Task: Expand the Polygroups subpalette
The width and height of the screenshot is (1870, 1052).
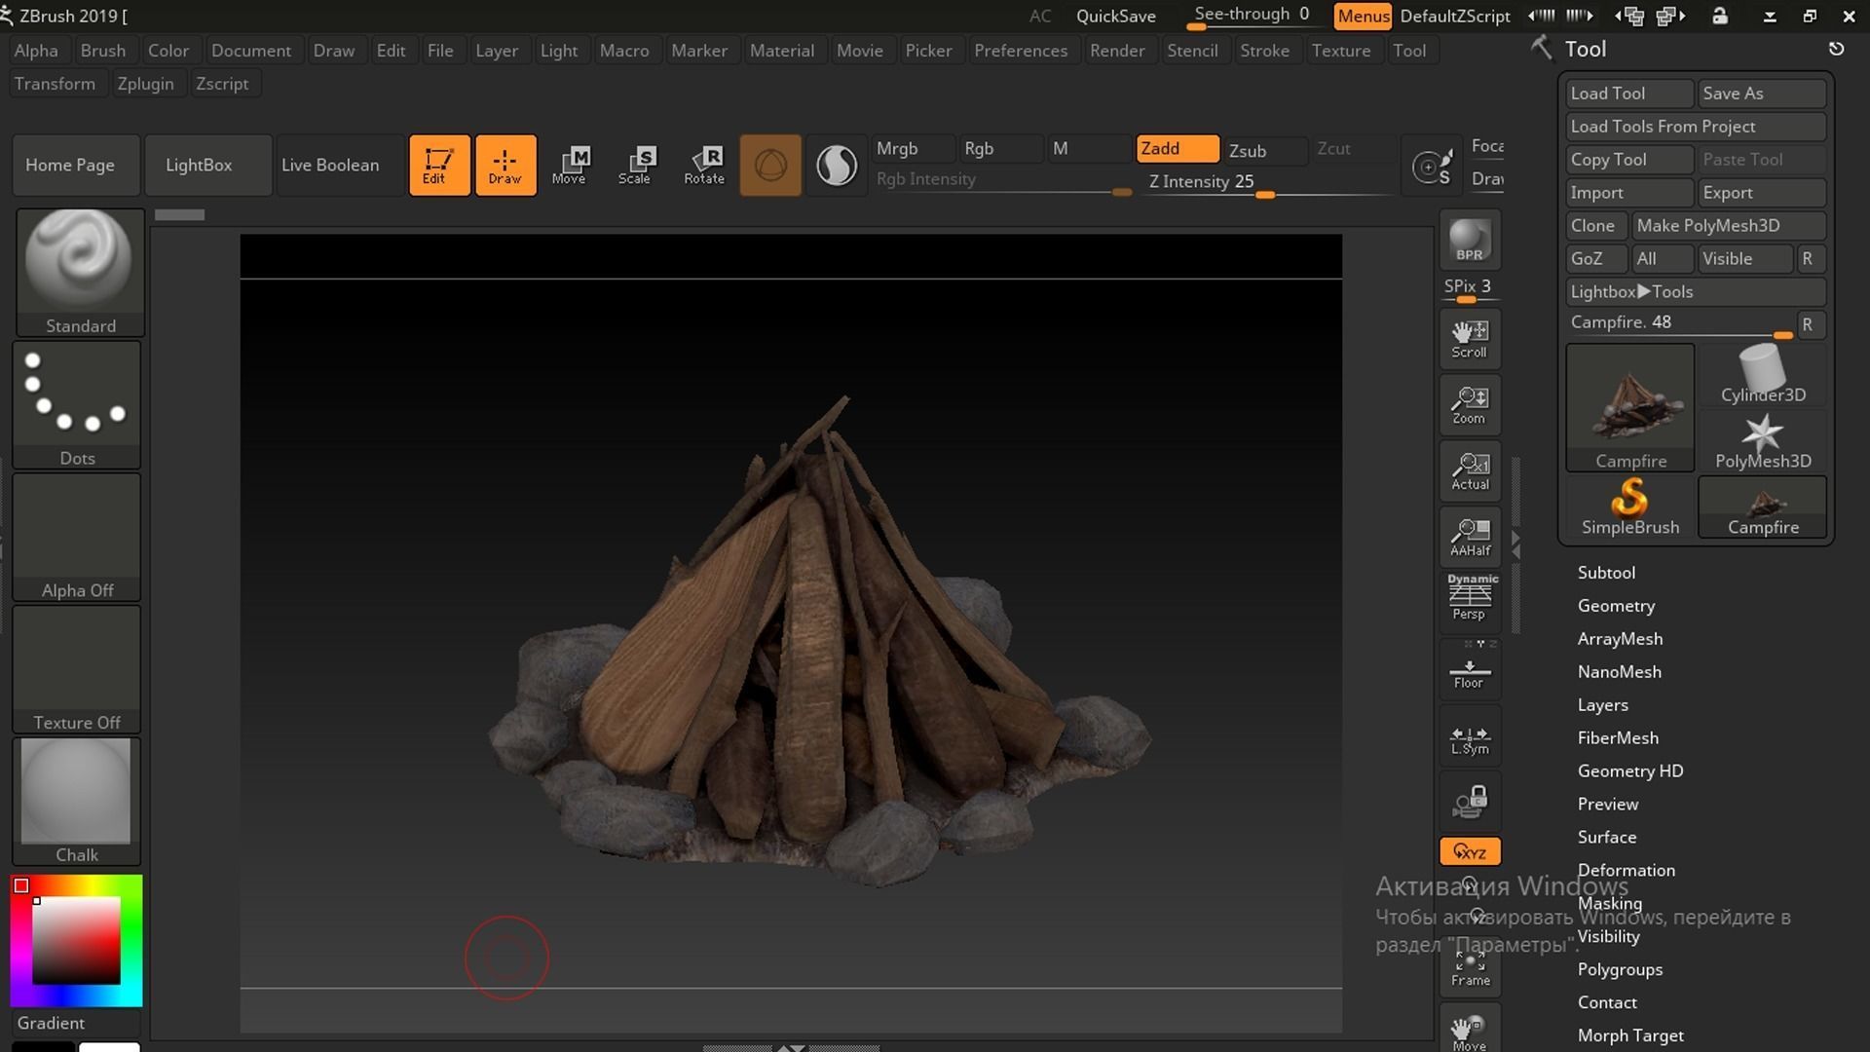Action: point(1620,970)
